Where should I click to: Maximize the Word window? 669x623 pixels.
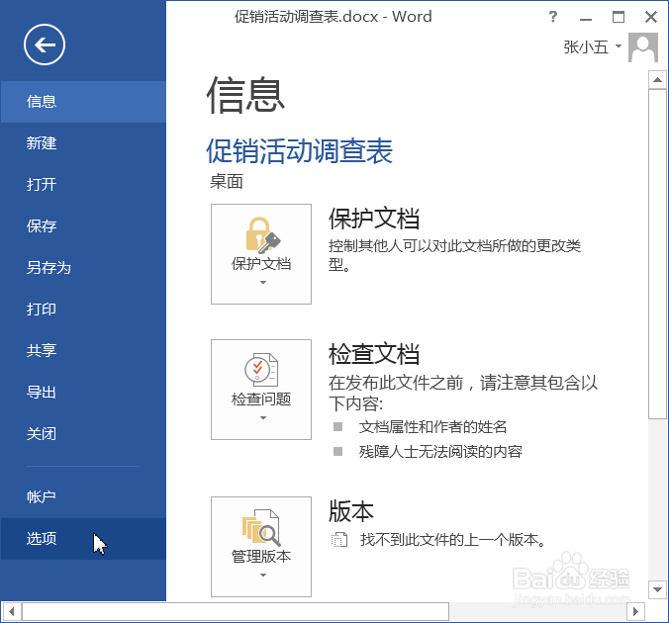(619, 17)
